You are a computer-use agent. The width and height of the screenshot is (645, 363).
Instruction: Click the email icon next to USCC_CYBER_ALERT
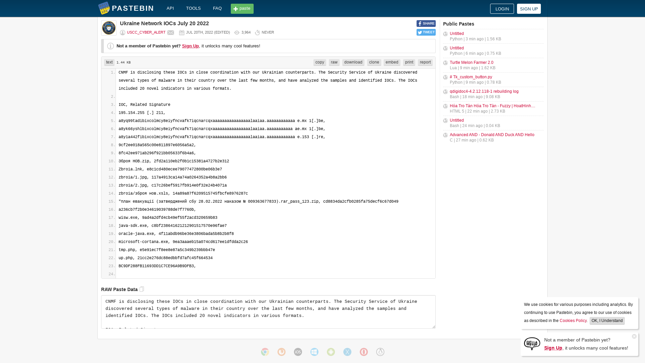(x=171, y=32)
